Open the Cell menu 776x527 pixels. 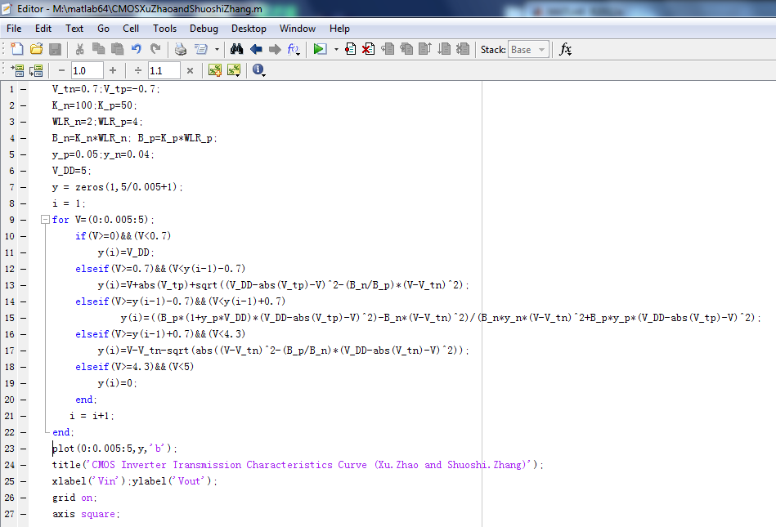tap(131, 28)
